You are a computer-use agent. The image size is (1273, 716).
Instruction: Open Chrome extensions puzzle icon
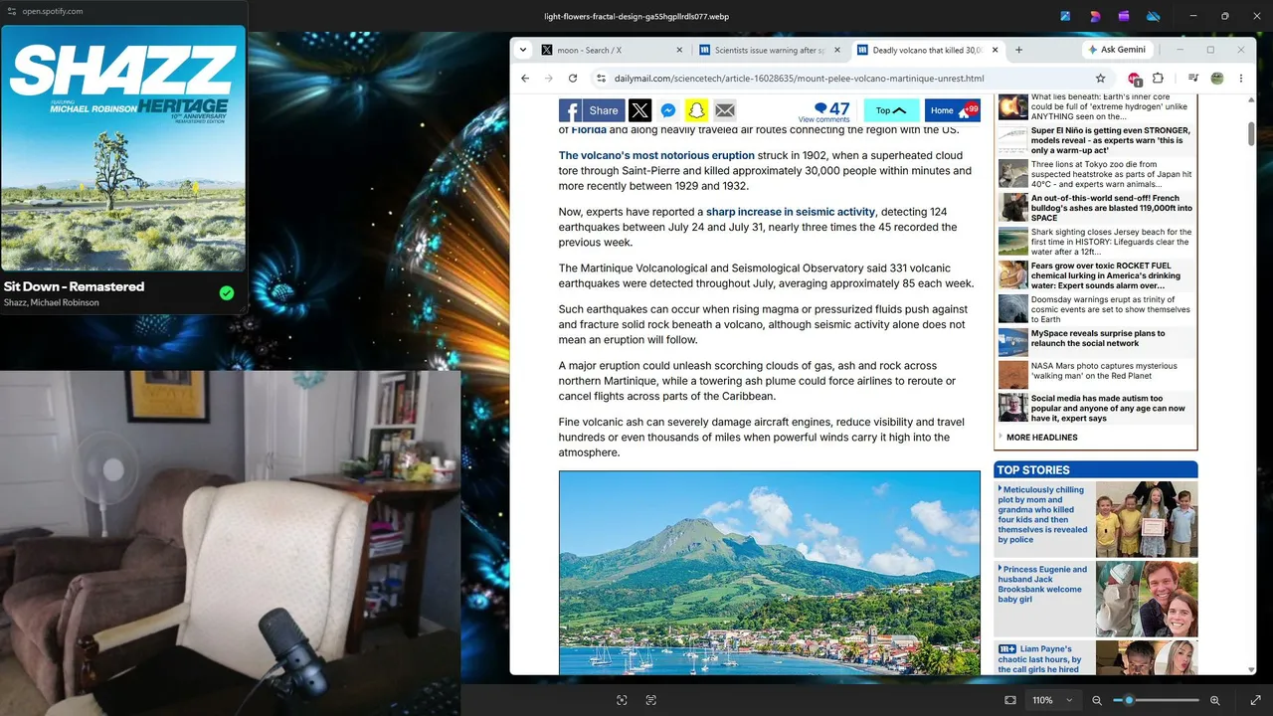tap(1158, 79)
